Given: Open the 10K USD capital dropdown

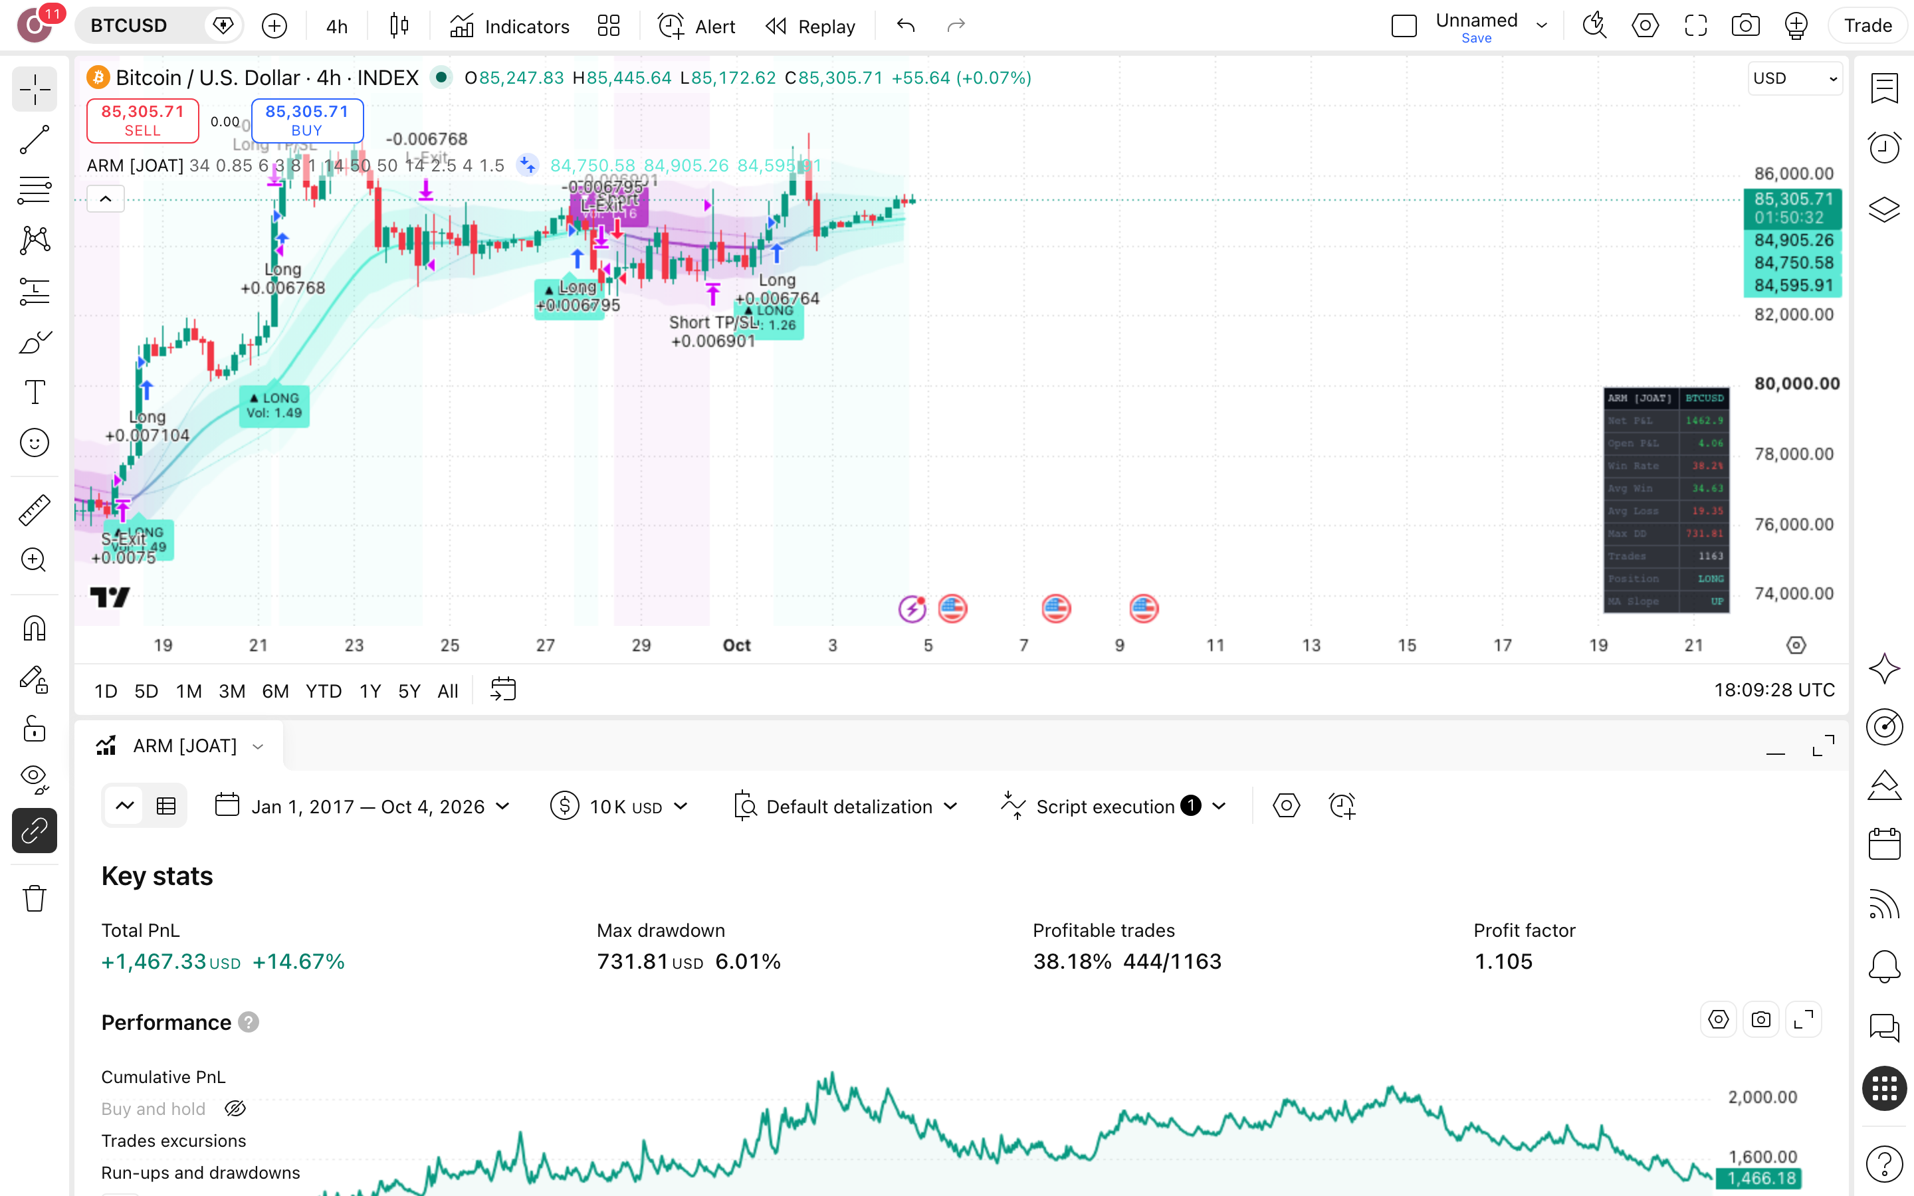Looking at the screenshot, I should coord(619,806).
